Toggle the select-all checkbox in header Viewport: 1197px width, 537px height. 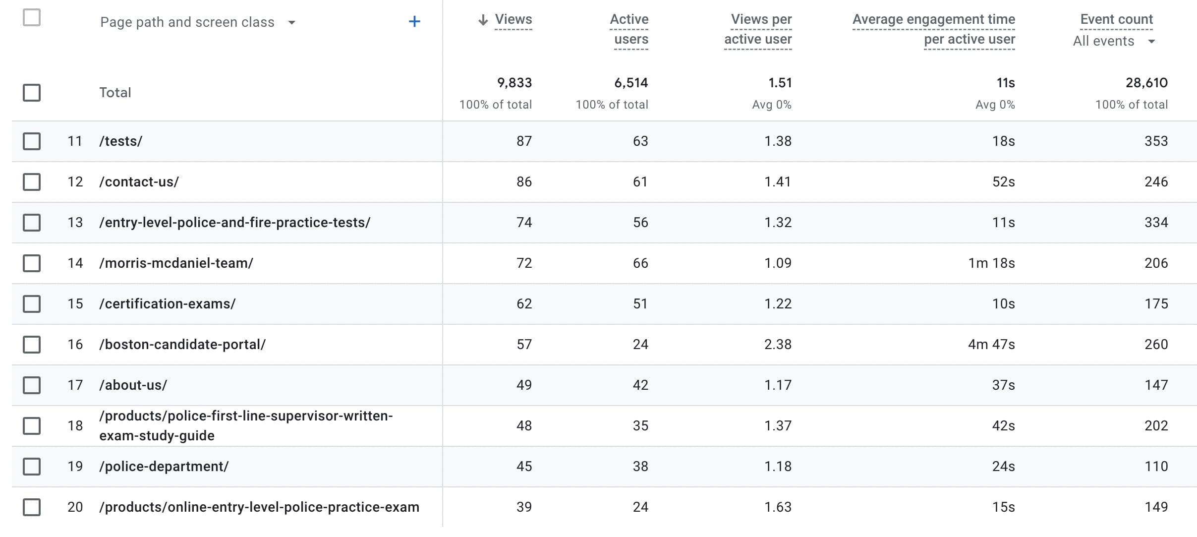coord(32,18)
